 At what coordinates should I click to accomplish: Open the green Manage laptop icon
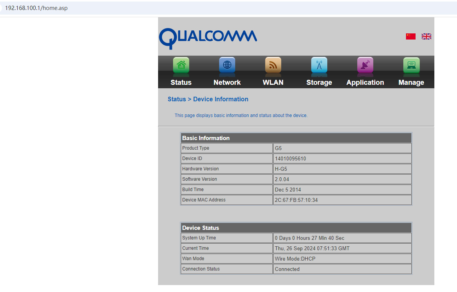[x=411, y=65]
